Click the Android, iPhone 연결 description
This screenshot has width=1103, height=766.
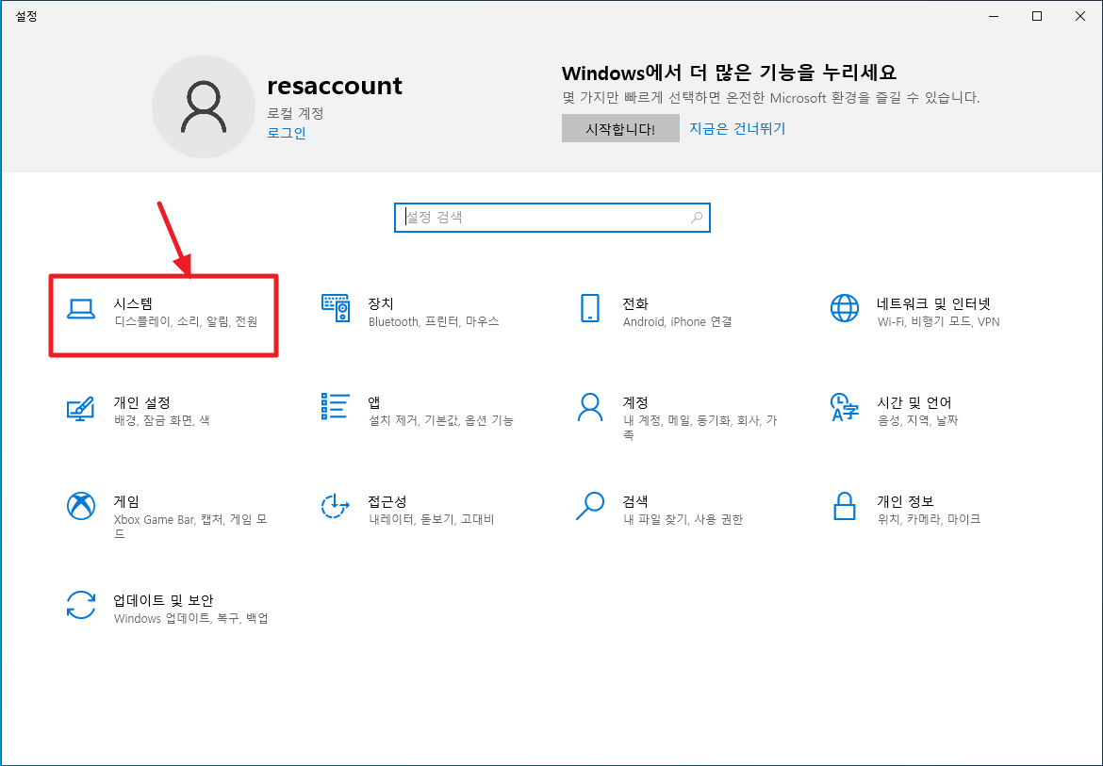click(x=678, y=322)
